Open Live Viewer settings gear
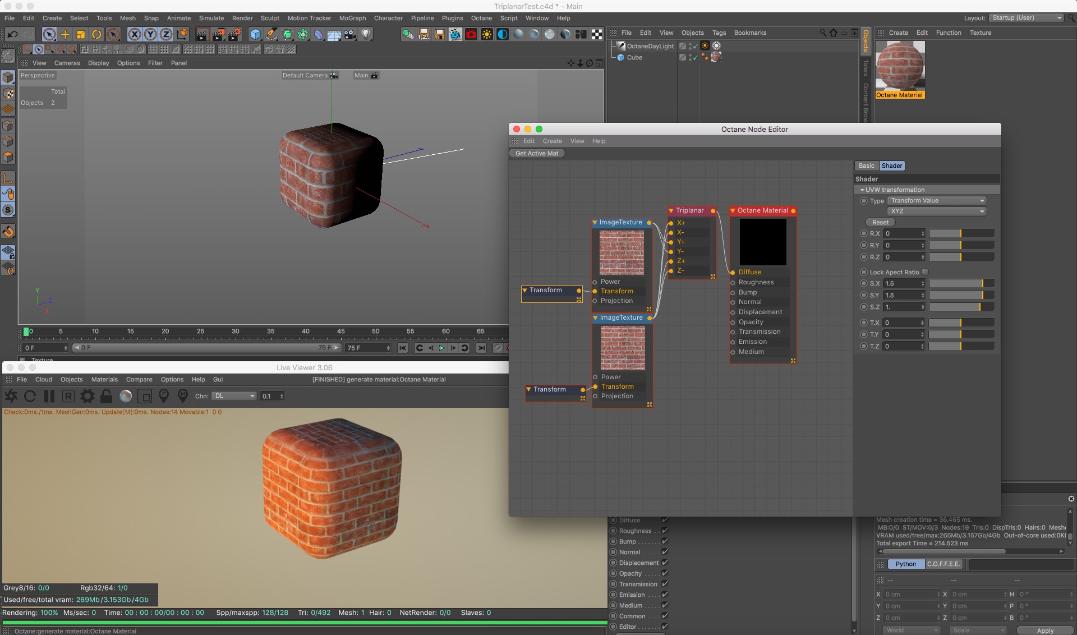This screenshot has width=1077, height=635. (x=88, y=397)
